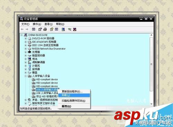Image resolution: width=173 pixels, height=127 pixels.
Task: Choose 属性(R) in the context menu
Action: (74, 106)
